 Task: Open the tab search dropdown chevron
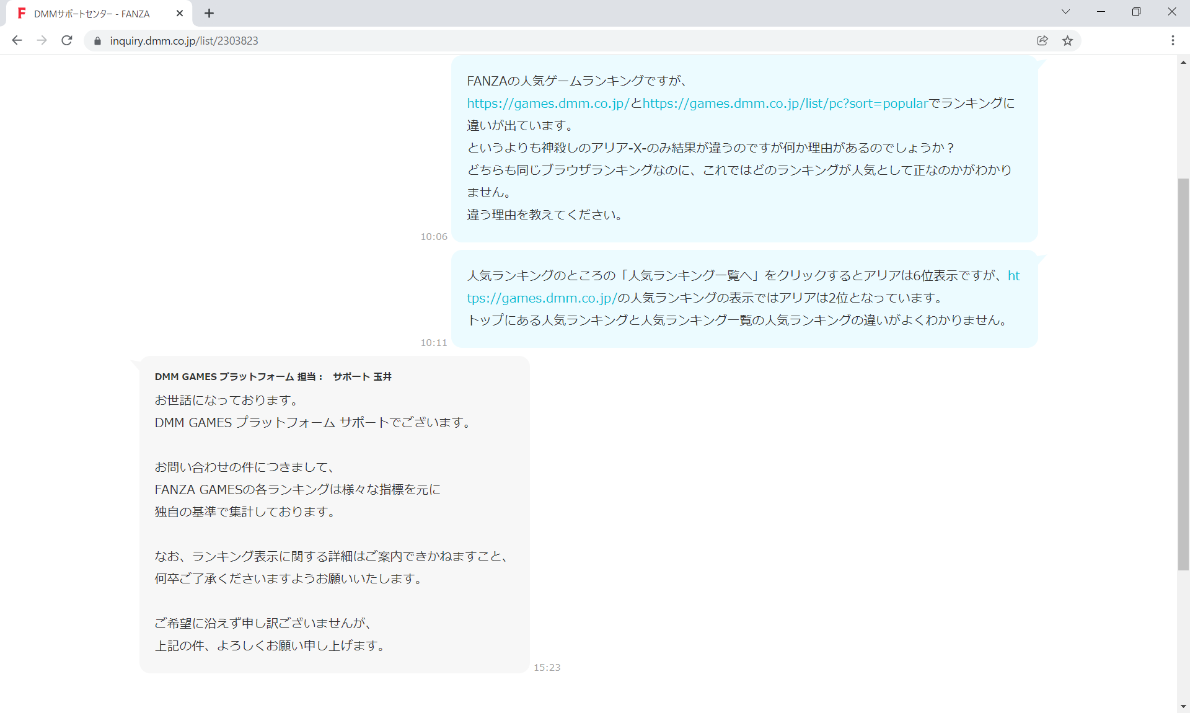tap(1065, 12)
